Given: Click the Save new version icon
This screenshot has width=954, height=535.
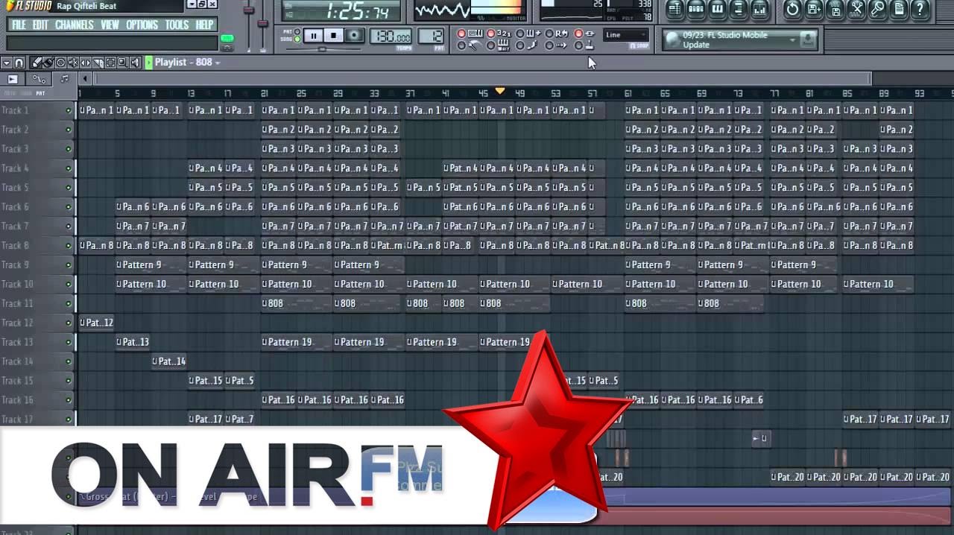Looking at the screenshot, I should [814, 9].
